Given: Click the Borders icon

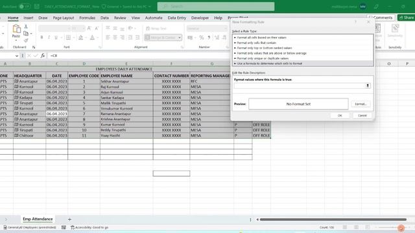Looking at the screenshot, I should coord(68,38).
